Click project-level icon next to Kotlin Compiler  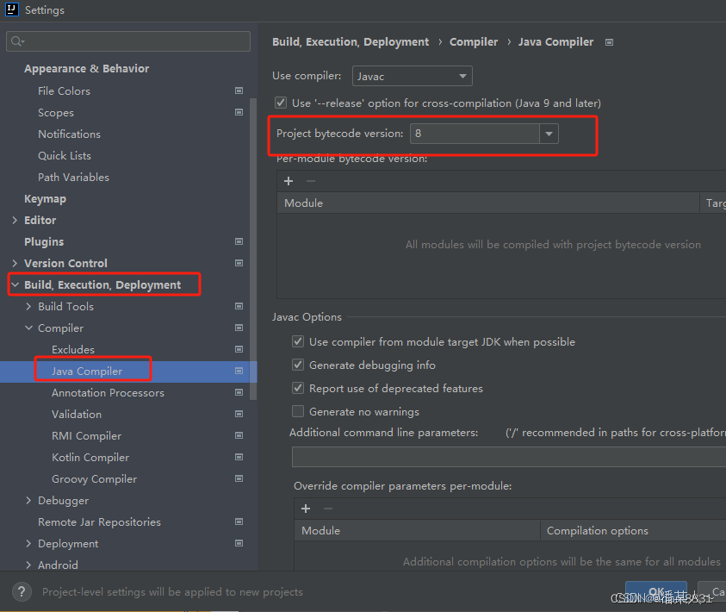click(239, 457)
